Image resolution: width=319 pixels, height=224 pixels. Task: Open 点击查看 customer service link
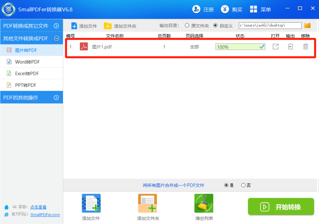tap(38, 207)
